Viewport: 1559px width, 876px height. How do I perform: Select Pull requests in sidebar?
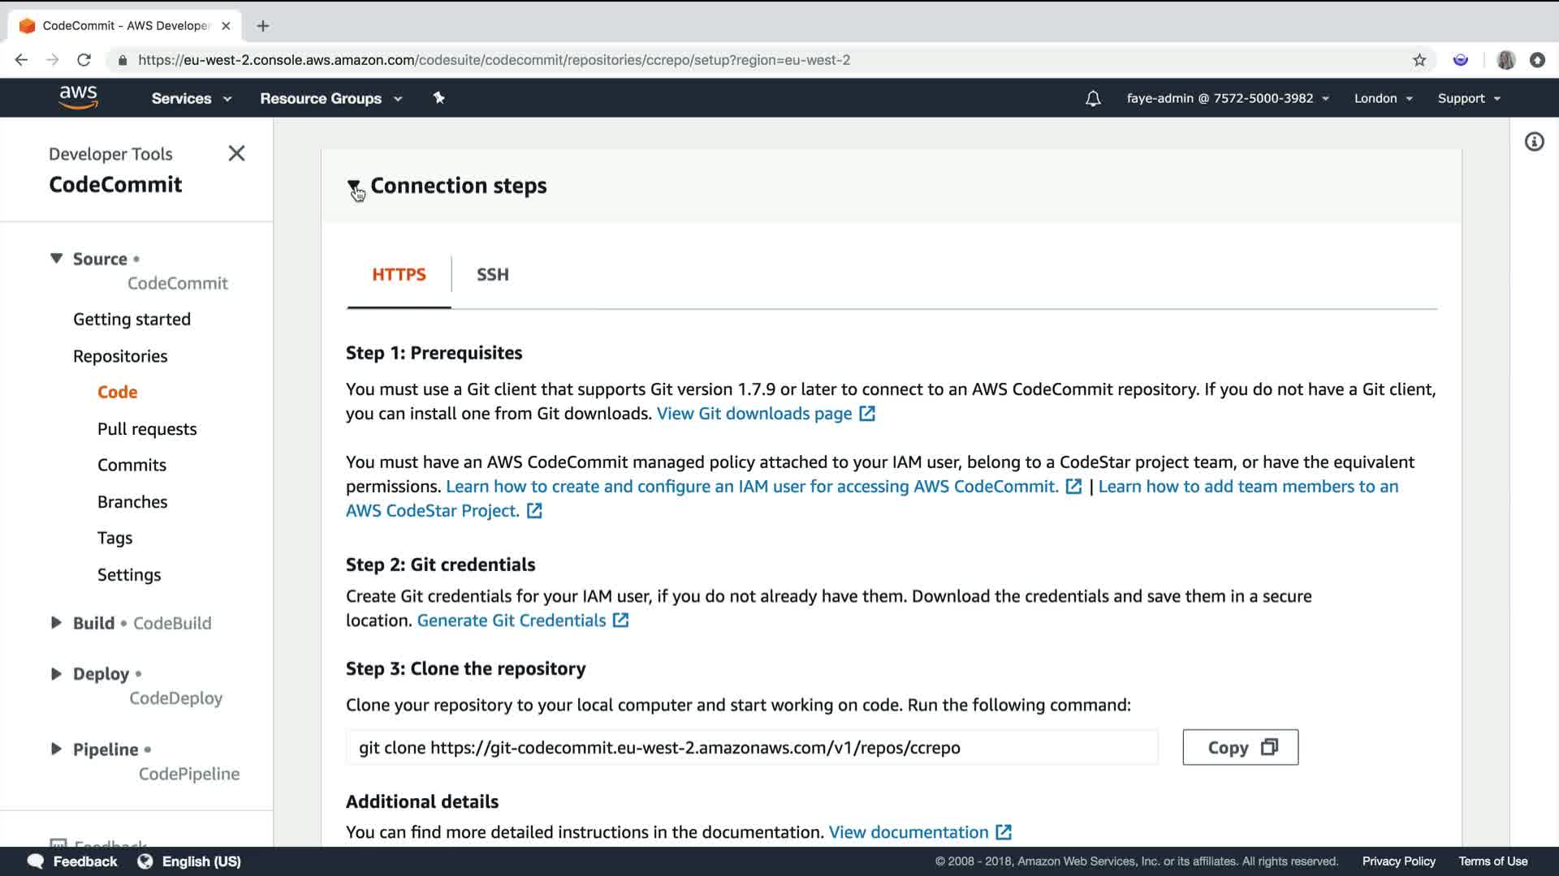[147, 429]
